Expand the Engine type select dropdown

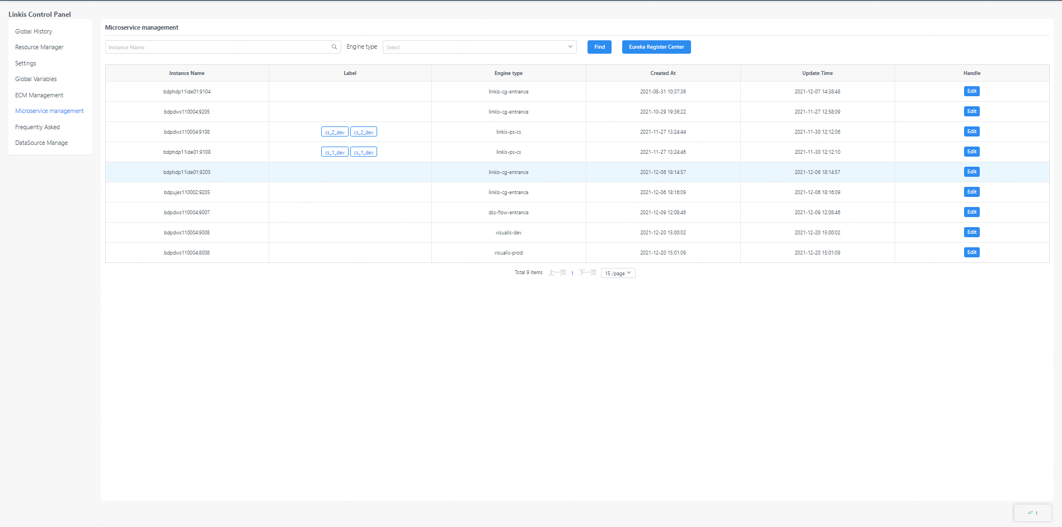(479, 47)
